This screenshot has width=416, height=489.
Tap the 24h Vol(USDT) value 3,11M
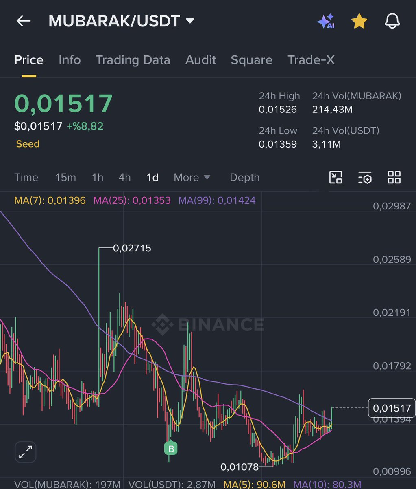pyautogui.click(x=326, y=144)
